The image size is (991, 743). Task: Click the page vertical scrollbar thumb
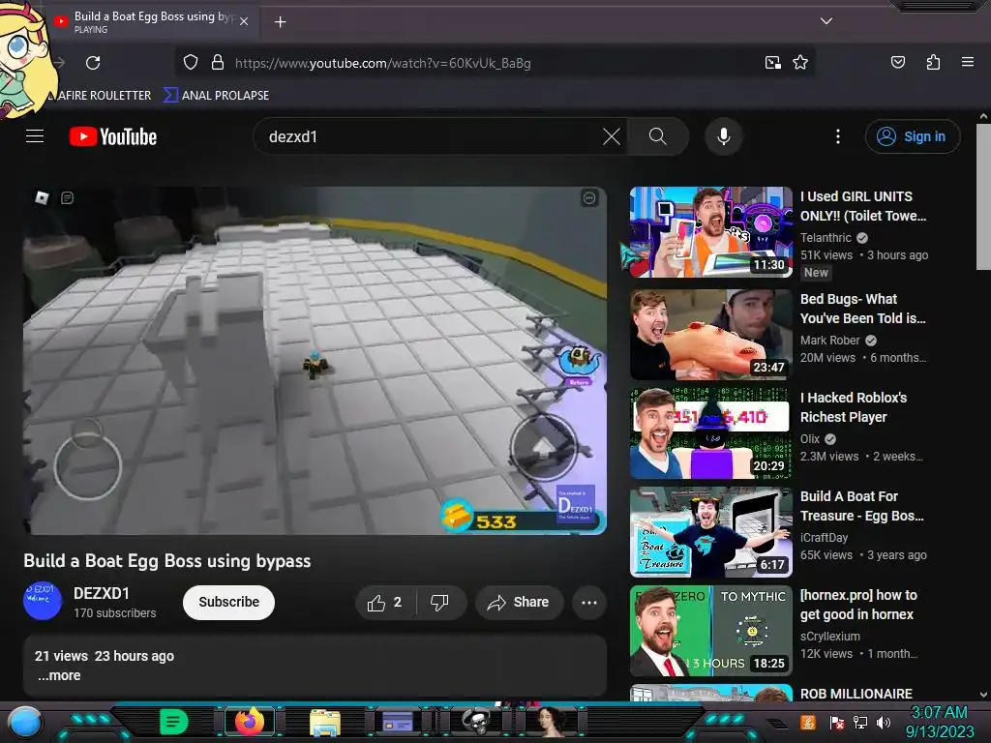click(983, 197)
